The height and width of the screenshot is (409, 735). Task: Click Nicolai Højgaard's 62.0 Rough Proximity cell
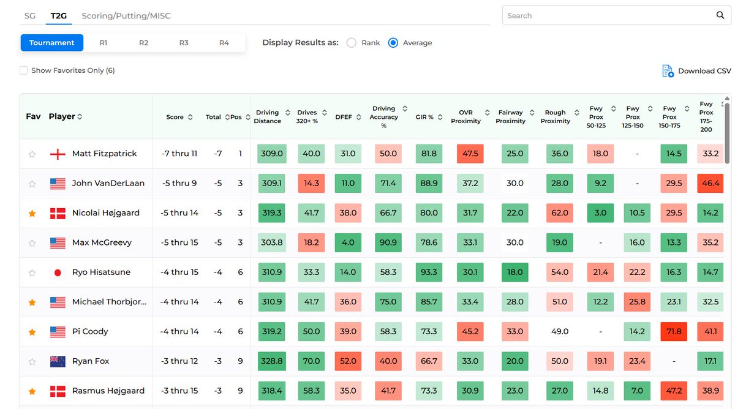point(560,213)
